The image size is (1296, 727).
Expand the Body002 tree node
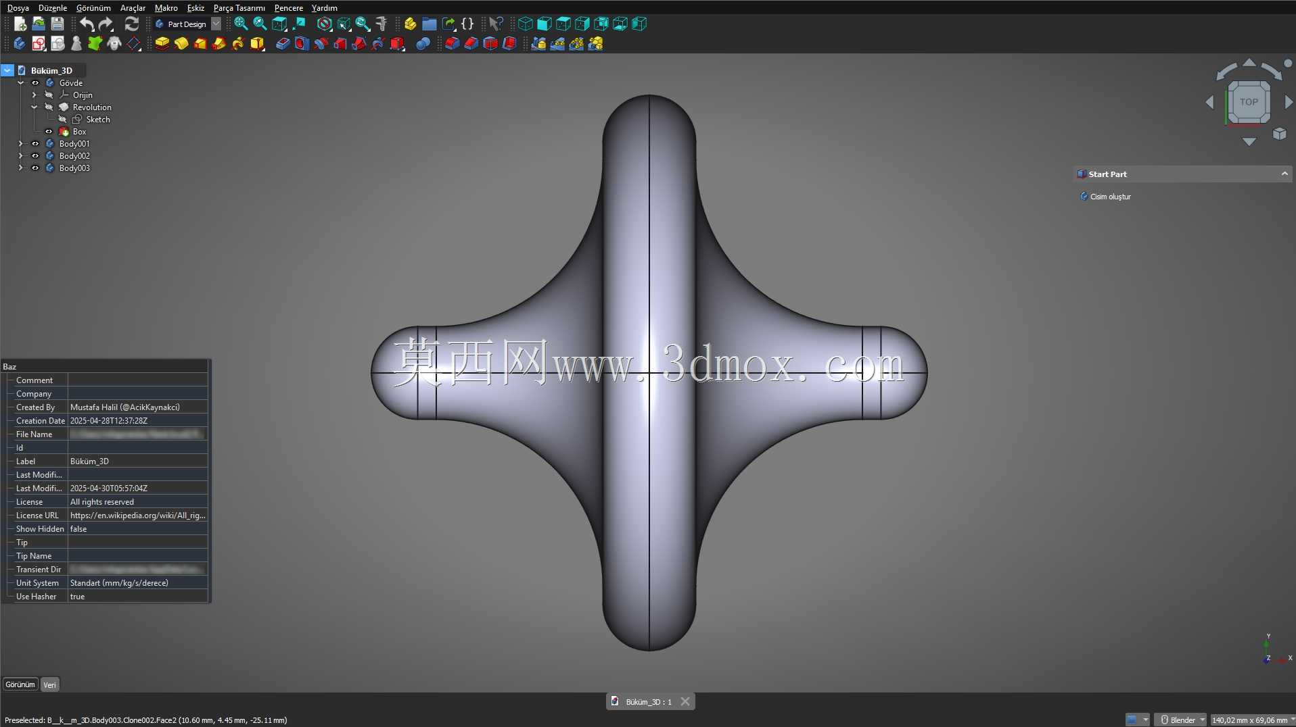coord(21,156)
